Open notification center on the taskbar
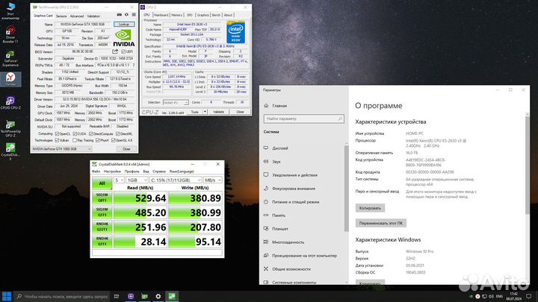This screenshot has height=302, width=538. pos(529,296)
